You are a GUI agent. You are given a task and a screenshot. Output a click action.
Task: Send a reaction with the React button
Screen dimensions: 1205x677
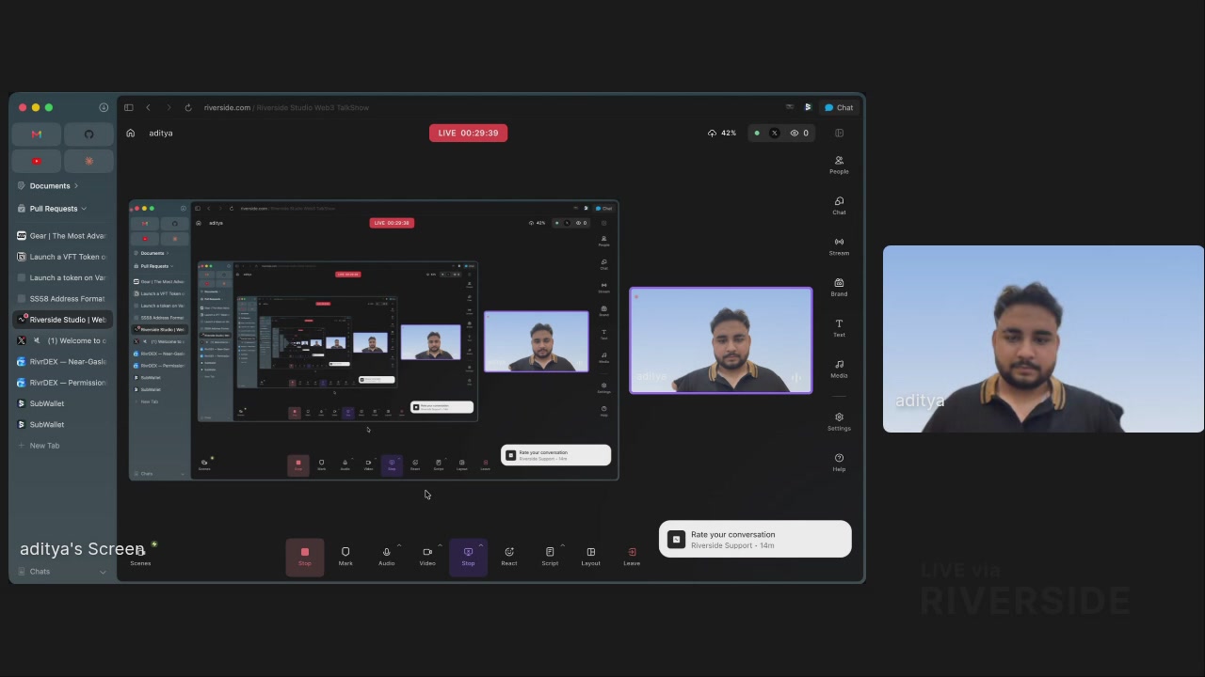click(509, 557)
